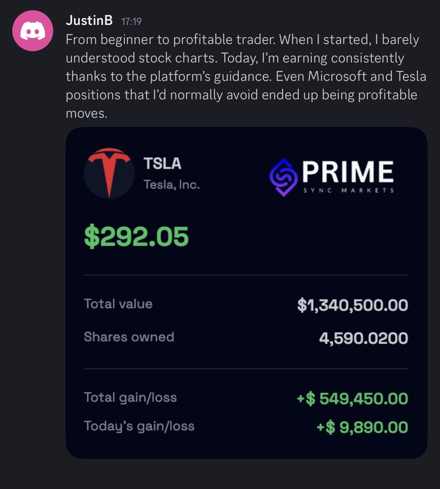Click the word 'moves.' ending the message
This screenshot has width=440, height=489.
(x=87, y=113)
